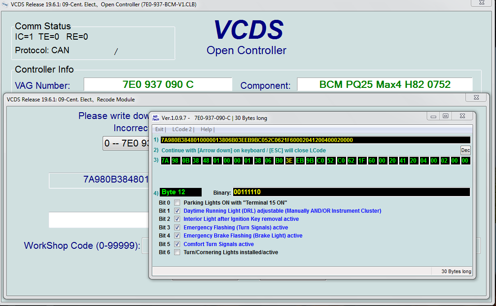Enable Bit 0 Parking Lights checkbox
The height and width of the screenshot is (306, 496).
click(x=177, y=203)
